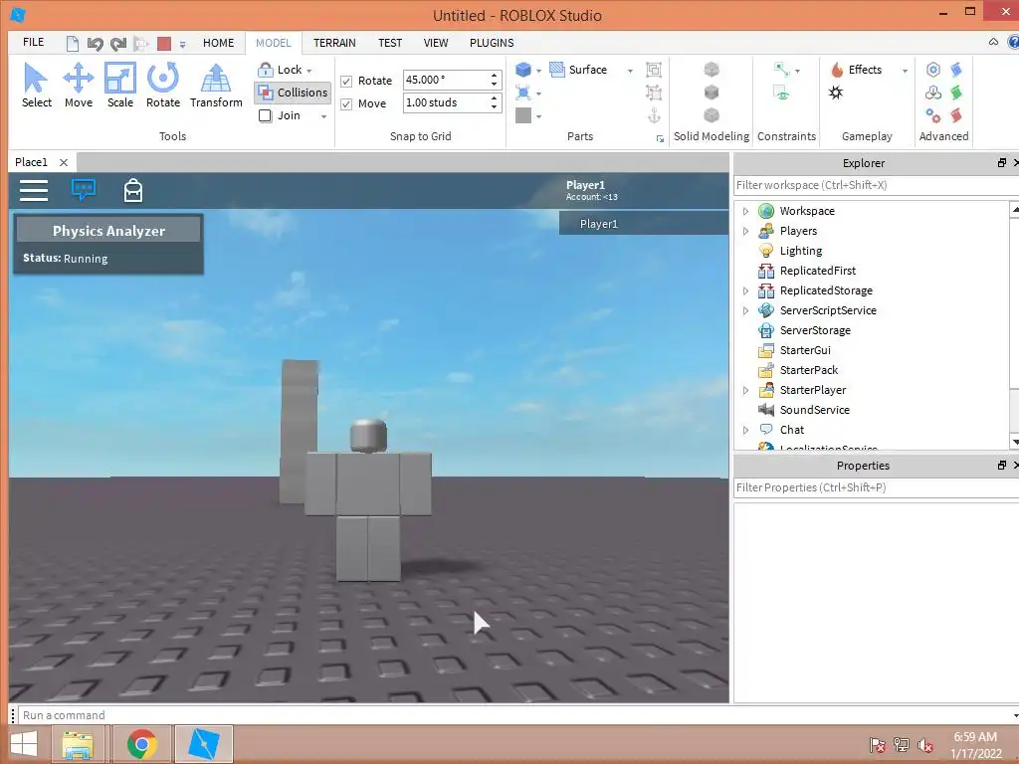Open the FILE menu

point(33,42)
